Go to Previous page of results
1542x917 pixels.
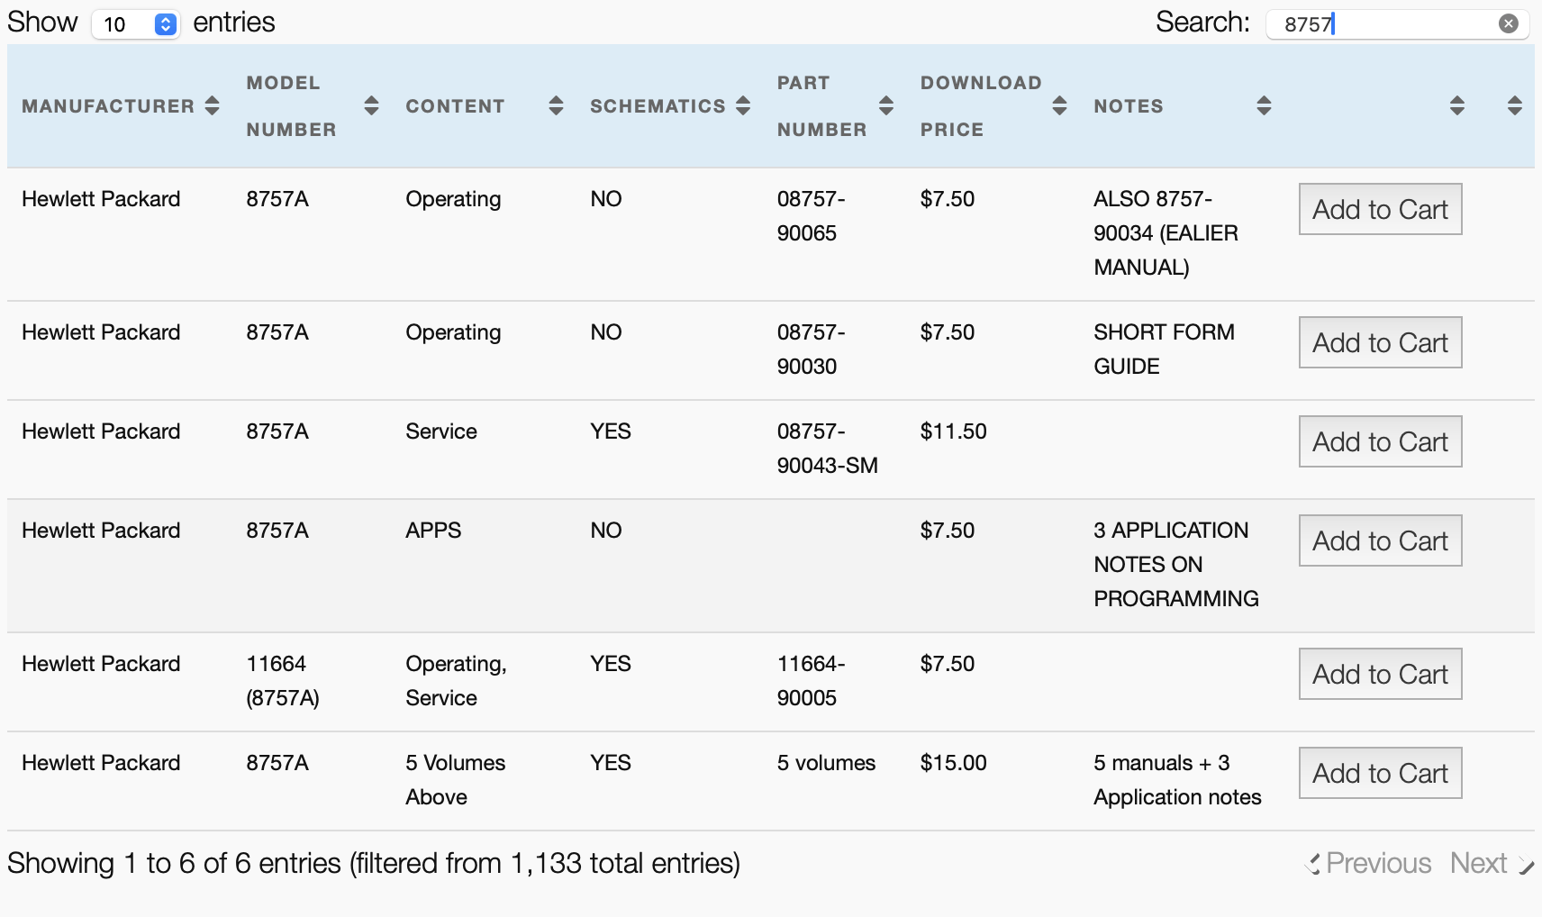click(1369, 863)
